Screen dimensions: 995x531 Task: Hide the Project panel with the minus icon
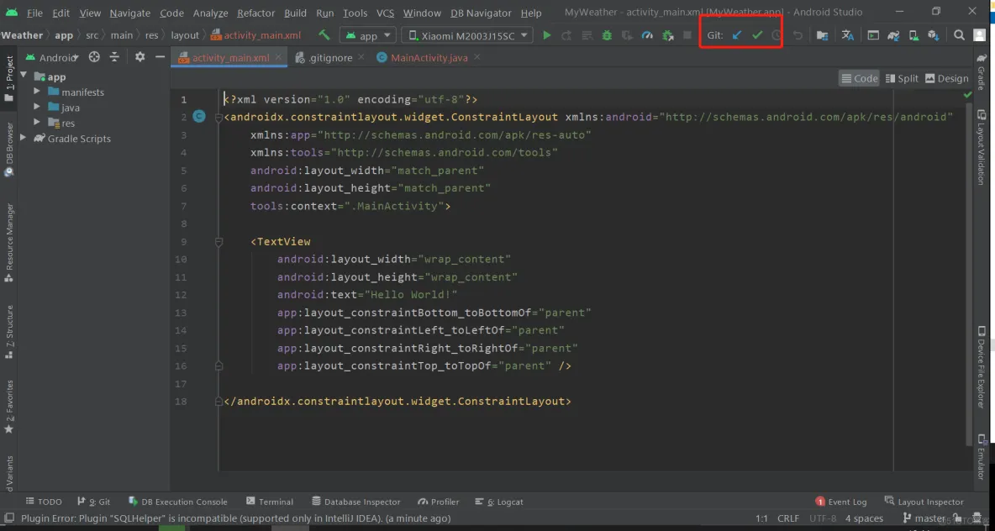[160, 57]
